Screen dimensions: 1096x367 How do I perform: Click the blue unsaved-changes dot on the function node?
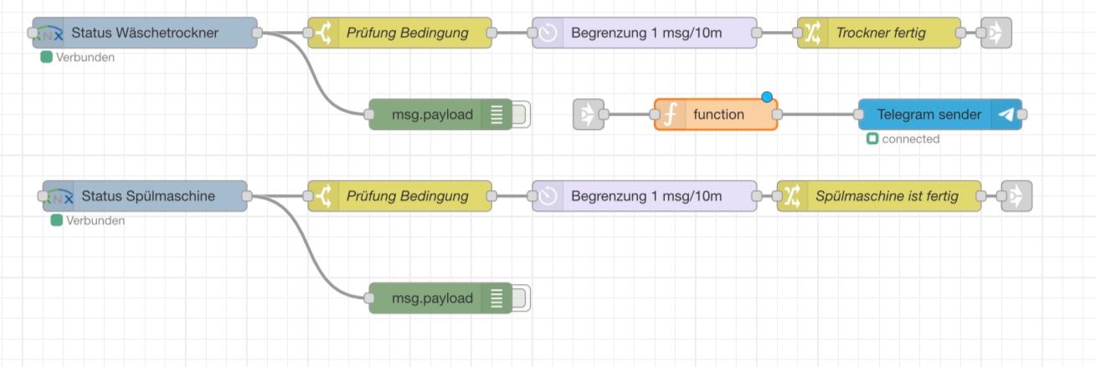tap(766, 97)
